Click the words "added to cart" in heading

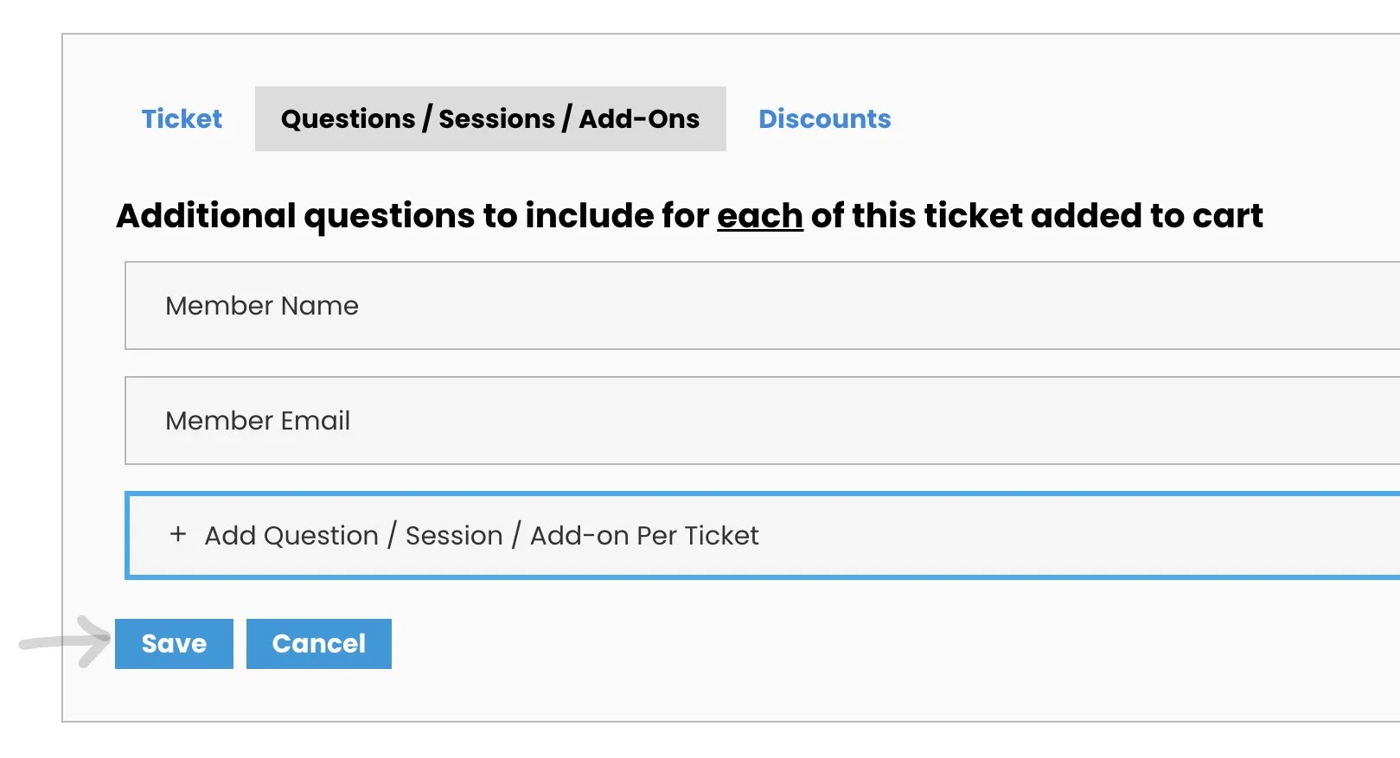tap(1146, 216)
